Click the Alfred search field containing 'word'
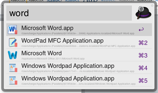The width and height of the screenshot is (158, 93). (69, 13)
